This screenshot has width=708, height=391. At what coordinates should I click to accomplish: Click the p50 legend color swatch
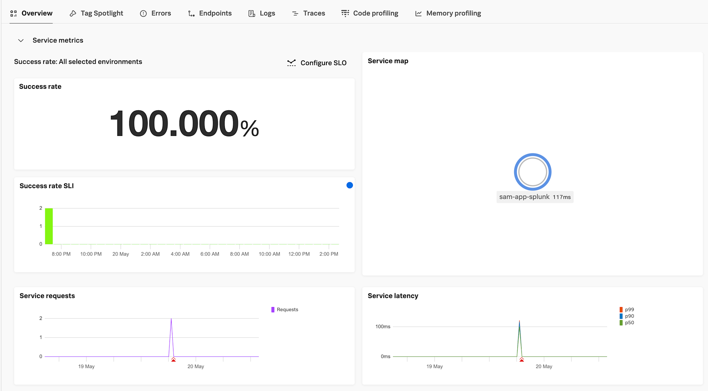point(621,323)
